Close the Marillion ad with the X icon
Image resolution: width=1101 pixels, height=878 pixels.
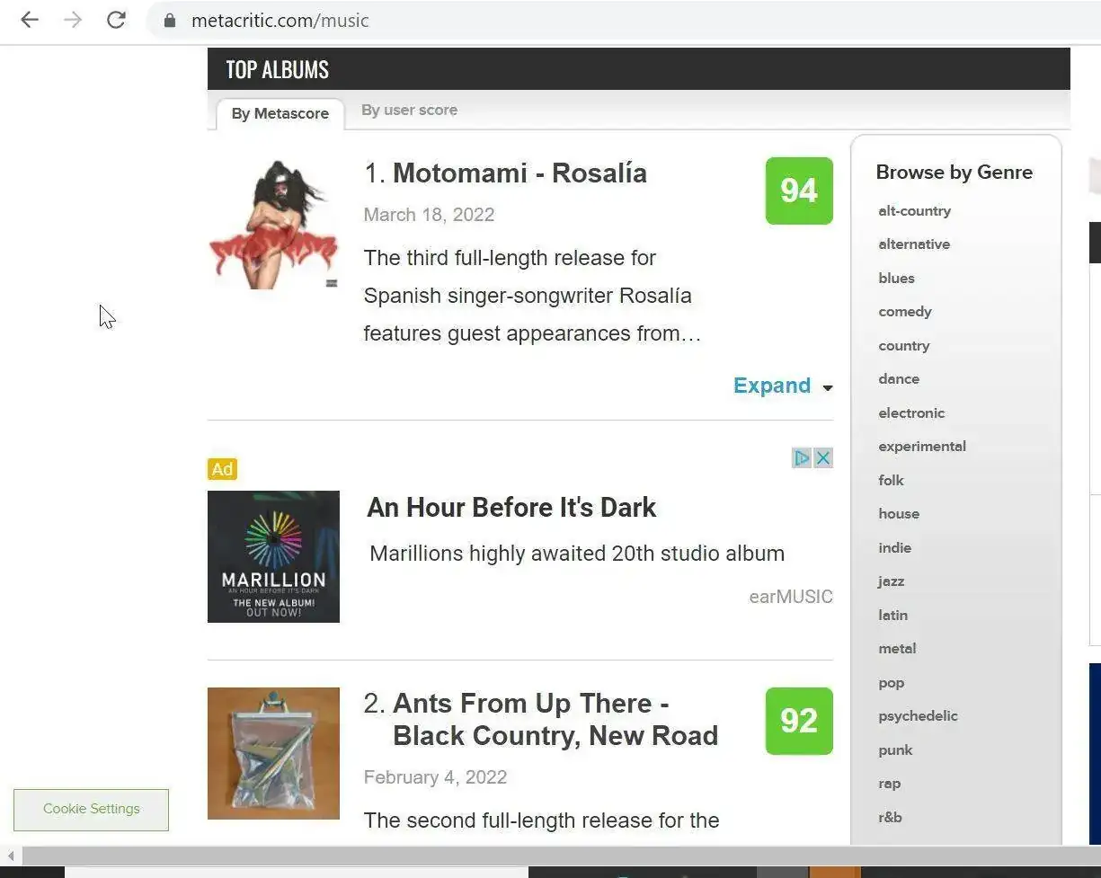click(x=822, y=458)
